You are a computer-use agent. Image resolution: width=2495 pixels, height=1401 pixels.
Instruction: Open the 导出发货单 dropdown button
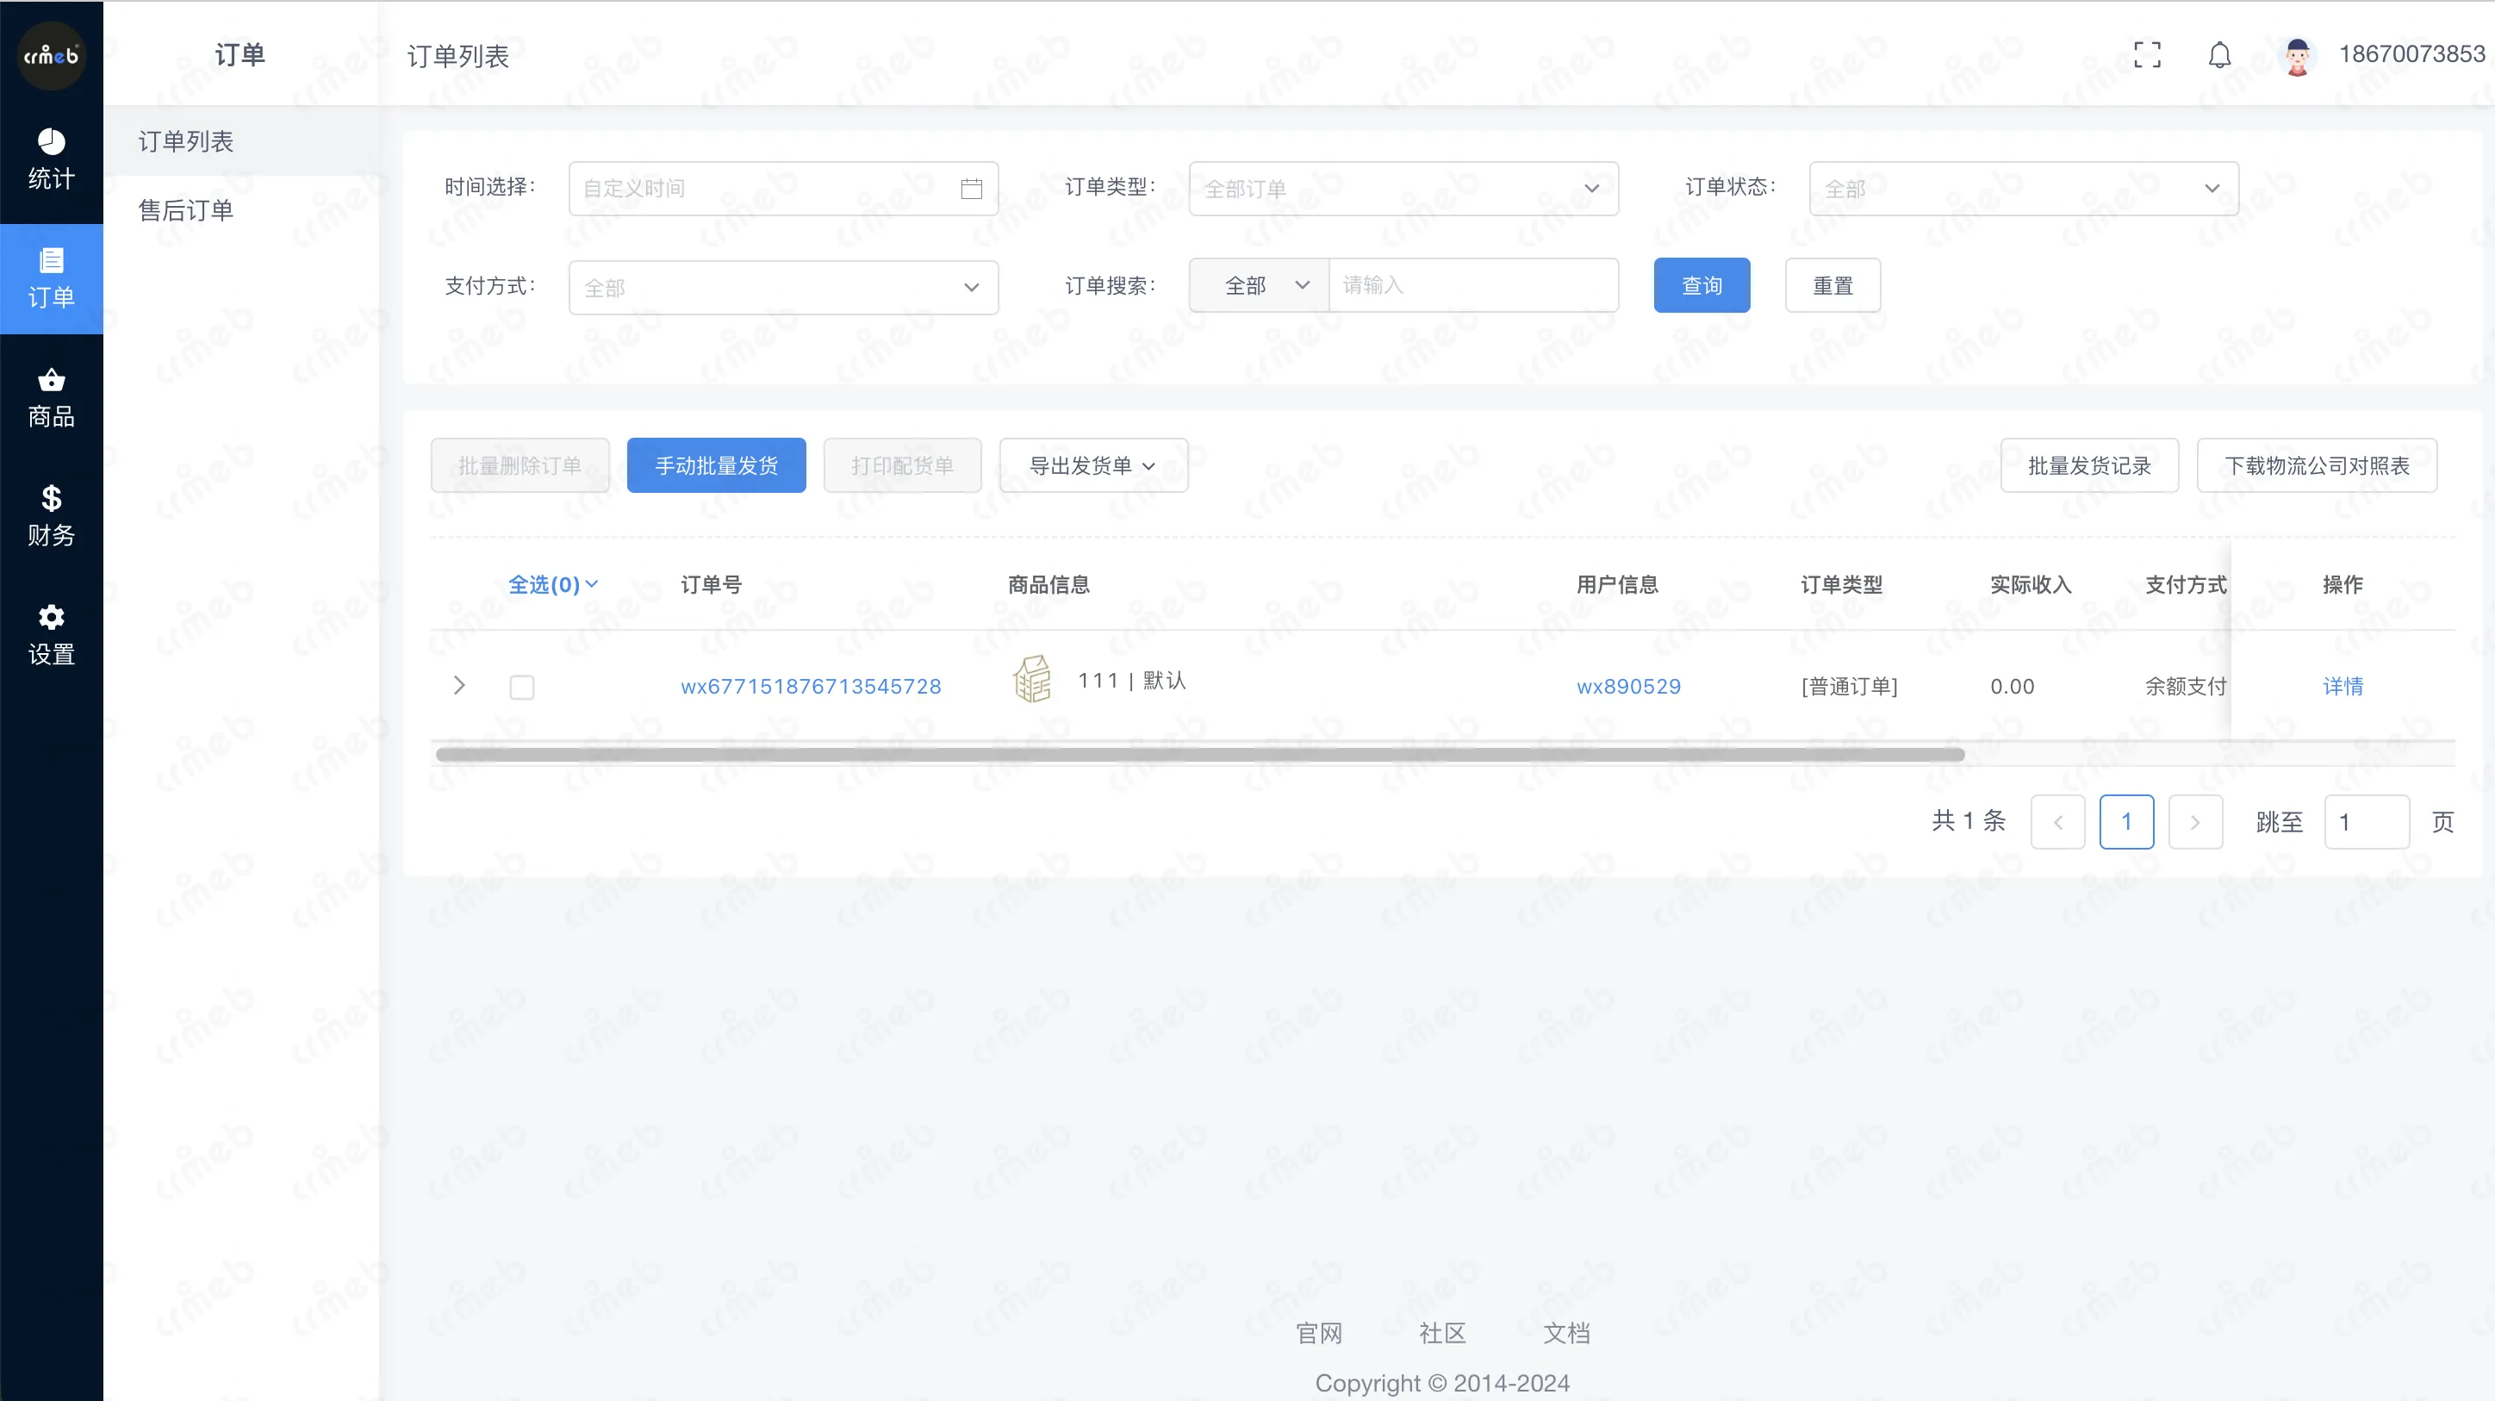1093,466
